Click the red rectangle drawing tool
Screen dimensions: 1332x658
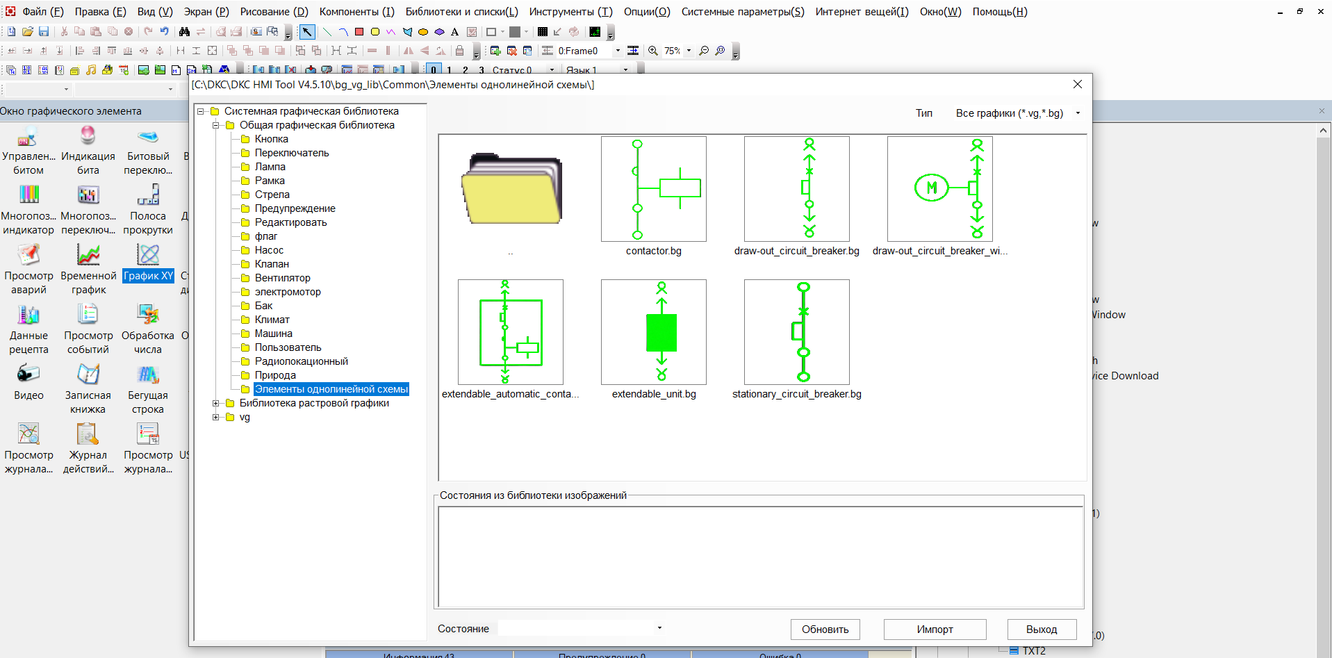click(359, 32)
